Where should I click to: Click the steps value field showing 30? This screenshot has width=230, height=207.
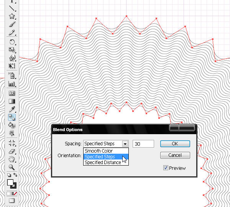(143, 144)
